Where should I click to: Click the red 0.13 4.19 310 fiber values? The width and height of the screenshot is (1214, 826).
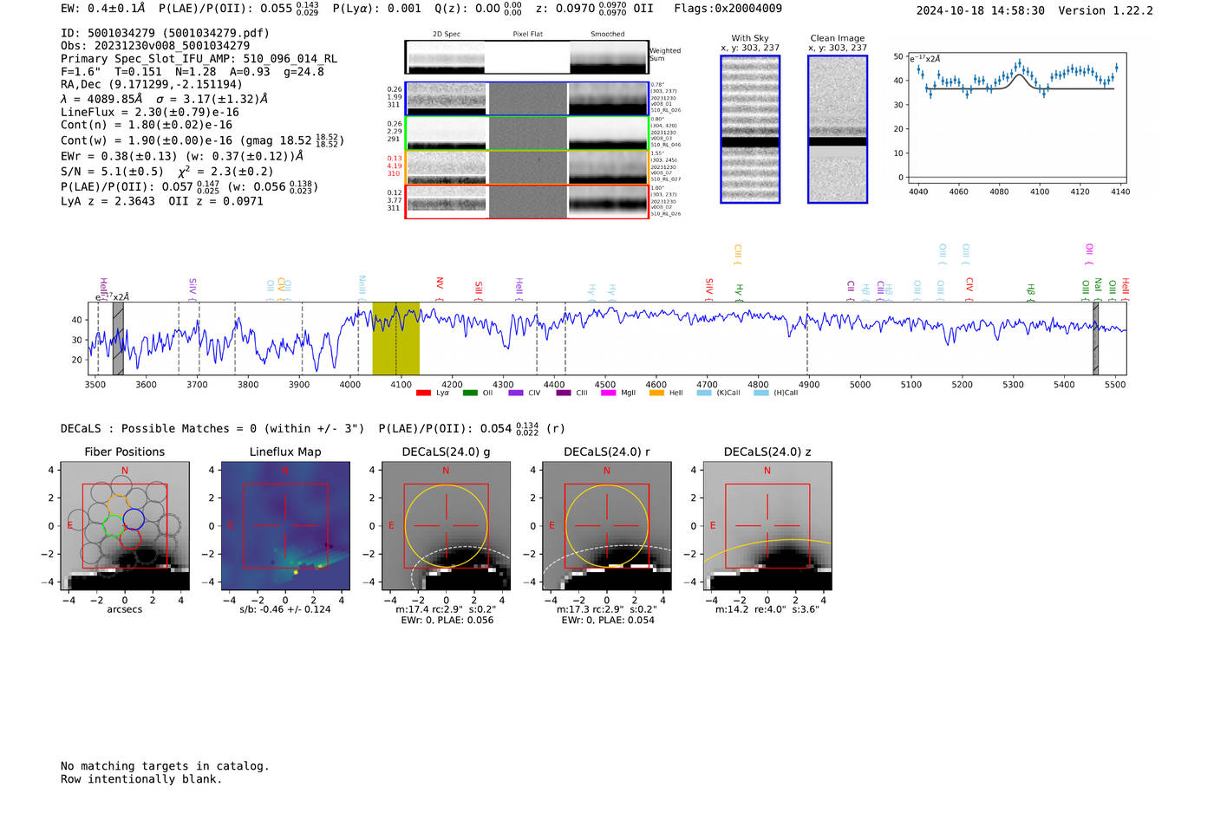(395, 166)
